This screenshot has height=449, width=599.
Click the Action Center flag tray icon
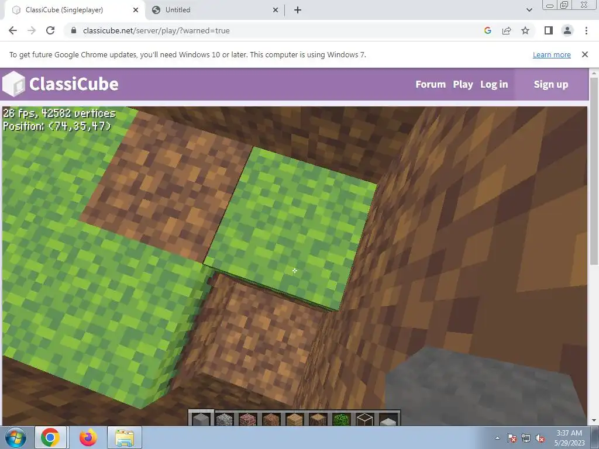pos(512,438)
